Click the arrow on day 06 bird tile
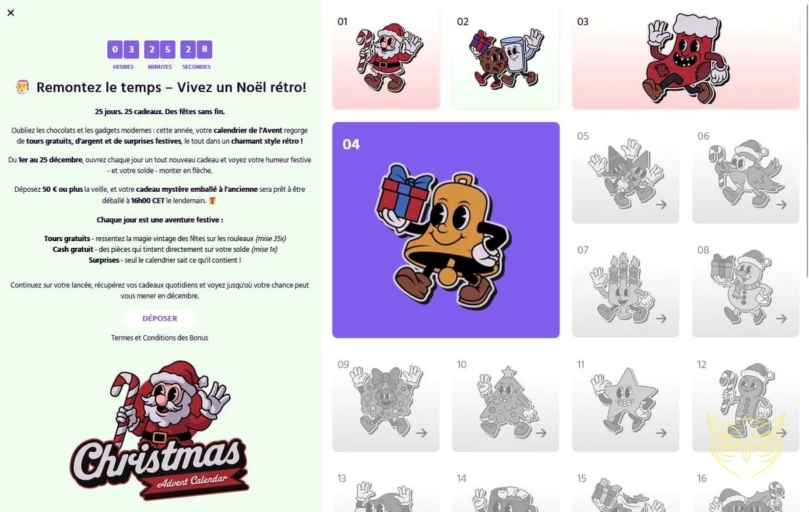Viewport: 809px width, 512px height. click(782, 205)
